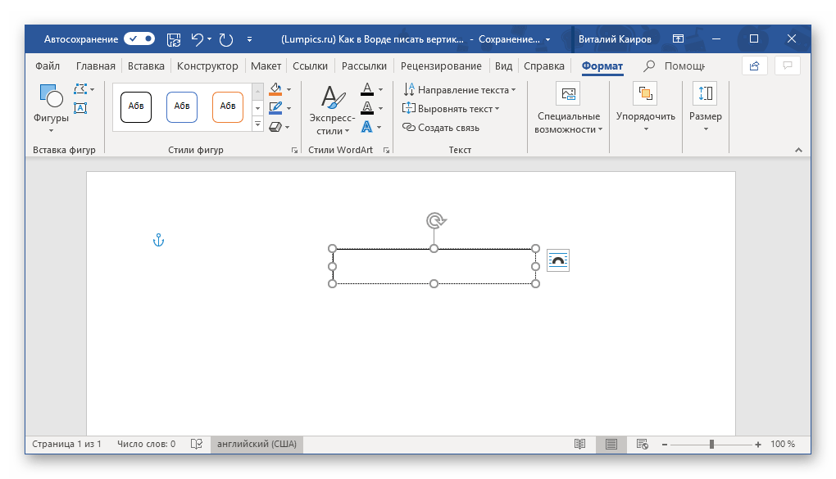This screenshot has width=836, height=479.
Task: Open Выровнять текст menu
Action: (x=451, y=109)
